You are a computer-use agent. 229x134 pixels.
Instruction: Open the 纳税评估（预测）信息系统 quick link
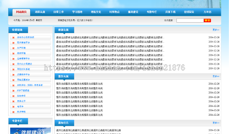(31, 85)
